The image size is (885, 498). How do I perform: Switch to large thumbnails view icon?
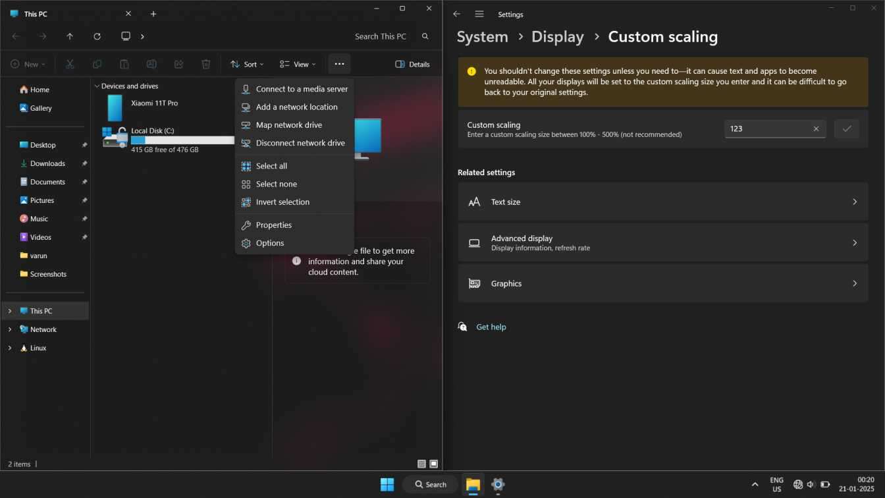click(433, 464)
